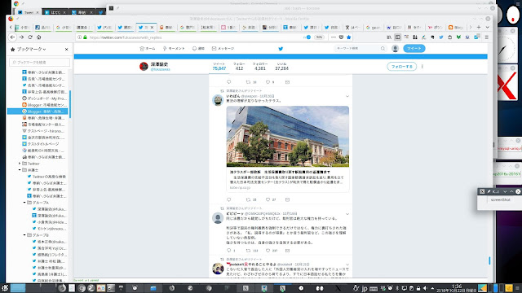This screenshot has height=293, width=522.
Task: Click the magnifier icon in Twitter search
Action: pos(383,49)
